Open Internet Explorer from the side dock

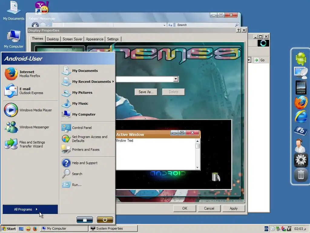(x=301, y=116)
